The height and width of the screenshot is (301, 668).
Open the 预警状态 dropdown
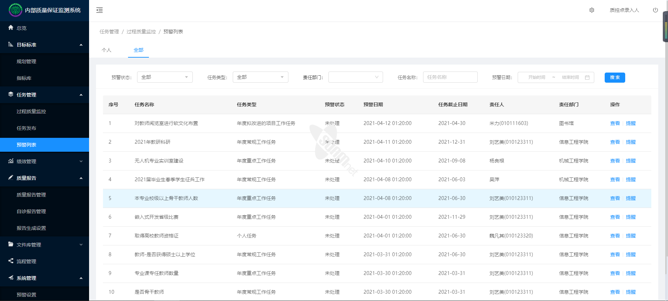pyautogui.click(x=165, y=77)
